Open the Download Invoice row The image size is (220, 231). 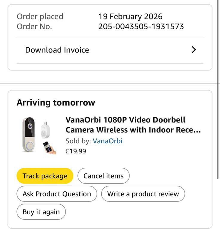(x=57, y=50)
